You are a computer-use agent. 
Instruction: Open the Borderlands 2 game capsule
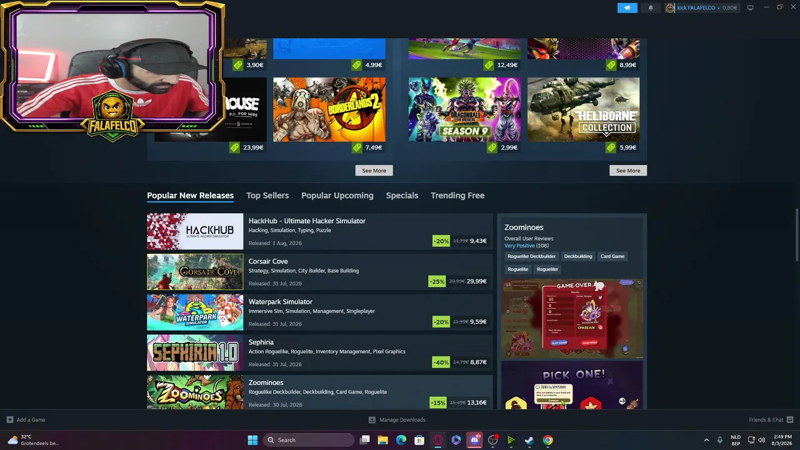pos(329,109)
